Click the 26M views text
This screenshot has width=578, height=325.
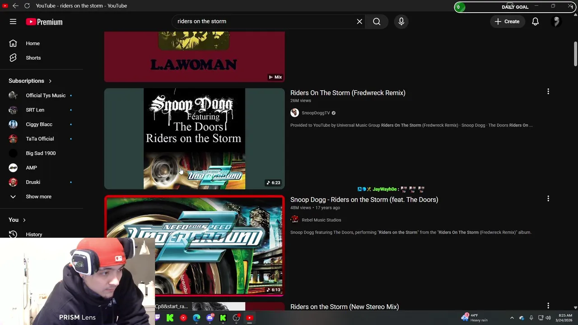tap(301, 101)
